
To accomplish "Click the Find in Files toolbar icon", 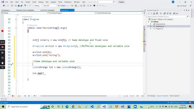I will pos(72,6).
